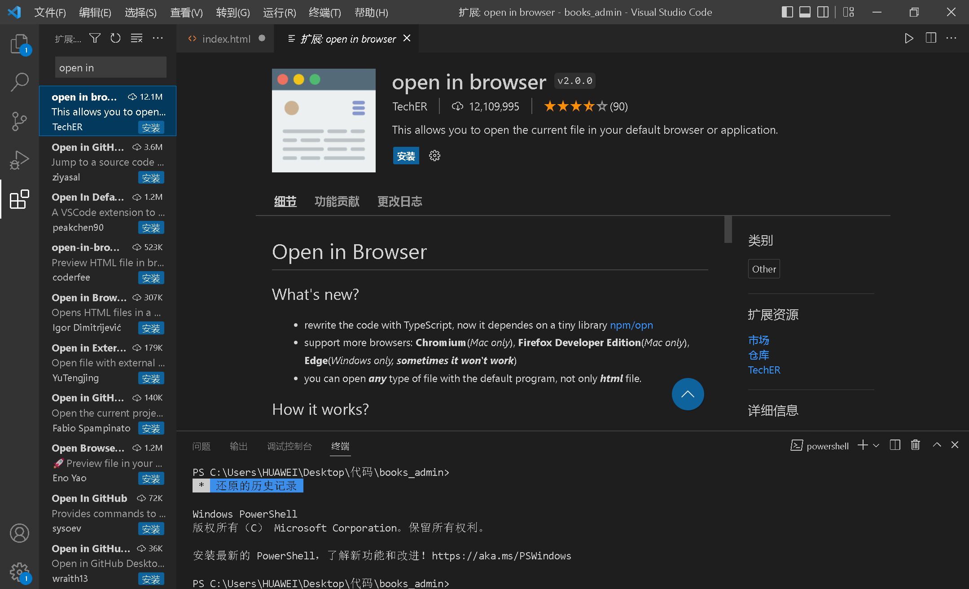969x589 pixels.
Task: Select Open Browser Preview by Eno Yao
Action: [x=108, y=463]
